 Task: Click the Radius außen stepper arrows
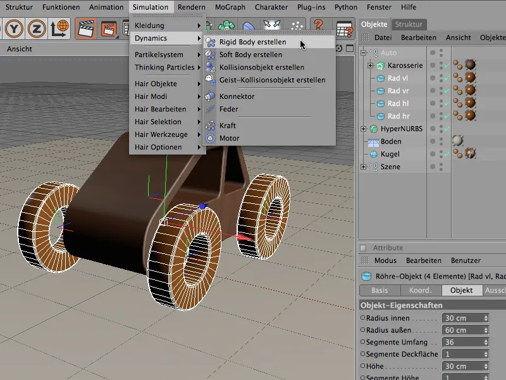tap(486, 330)
